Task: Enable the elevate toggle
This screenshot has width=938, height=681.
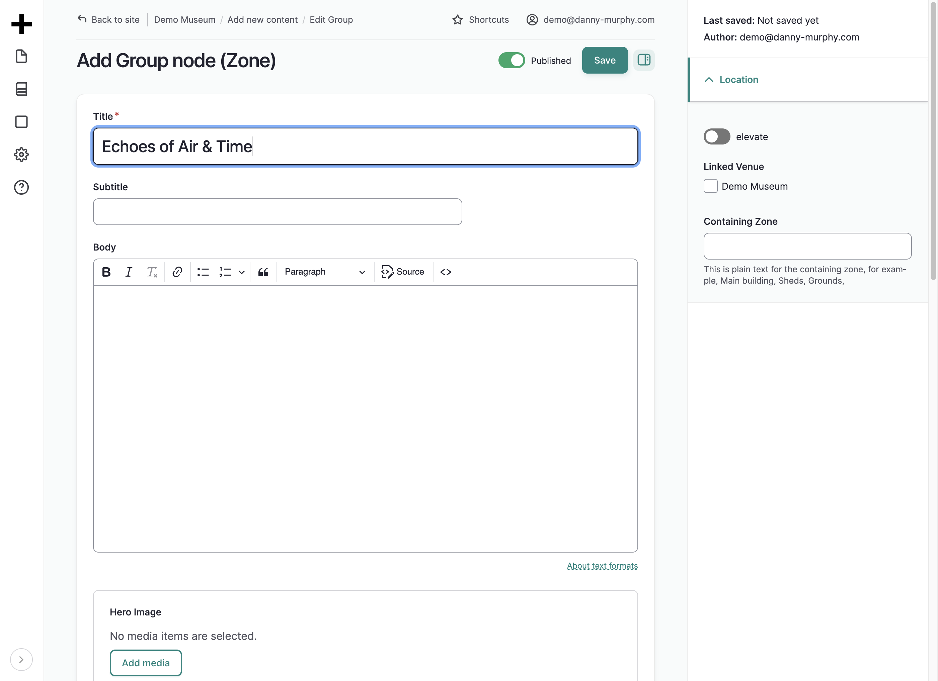Action: point(717,137)
